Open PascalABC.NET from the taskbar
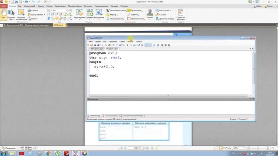This screenshot has height=156, width=278. point(76,153)
